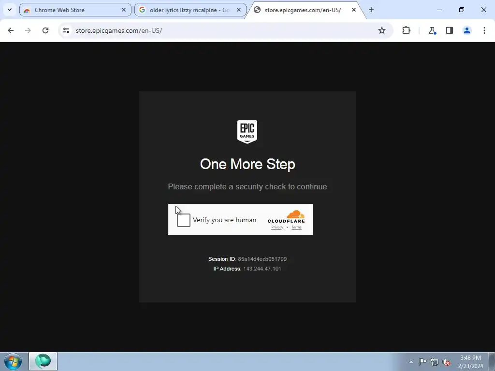Switch to Chrome Web Store tab
This screenshot has width=495, height=371.
click(75, 10)
